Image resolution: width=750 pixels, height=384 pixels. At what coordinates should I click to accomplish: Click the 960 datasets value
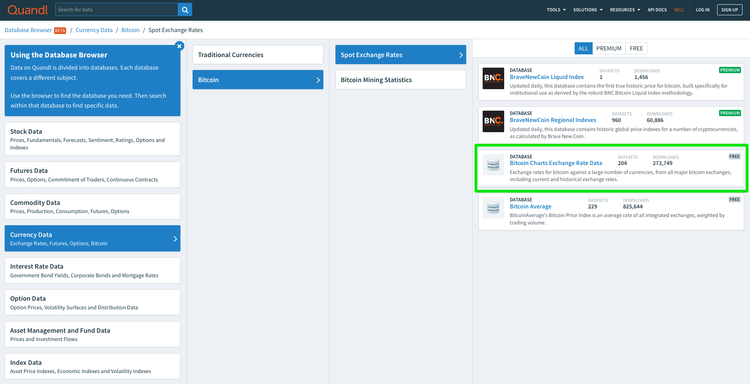(616, 120)
